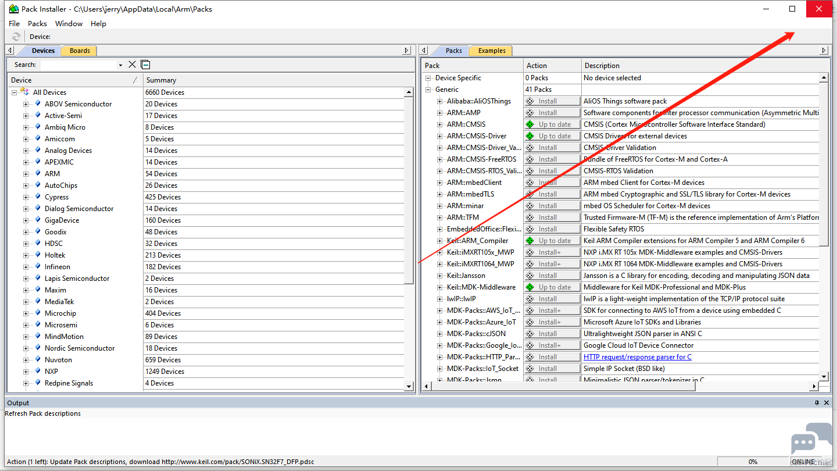The image size is (837, 471).
Task: Click the Pack column header
Action: coord(472,66)
